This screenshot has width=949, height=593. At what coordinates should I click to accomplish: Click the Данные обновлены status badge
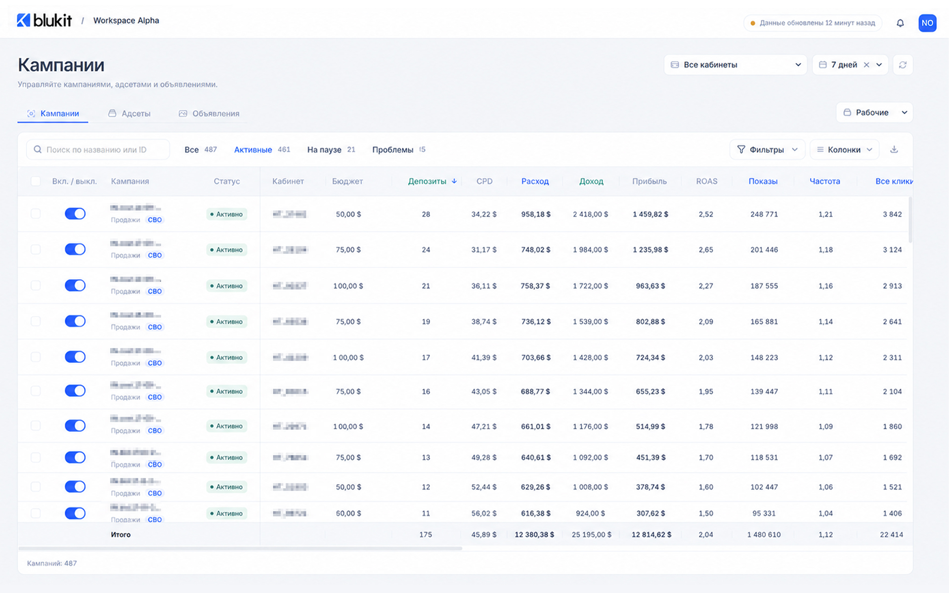pyautogui.click(x=813, y=23)
